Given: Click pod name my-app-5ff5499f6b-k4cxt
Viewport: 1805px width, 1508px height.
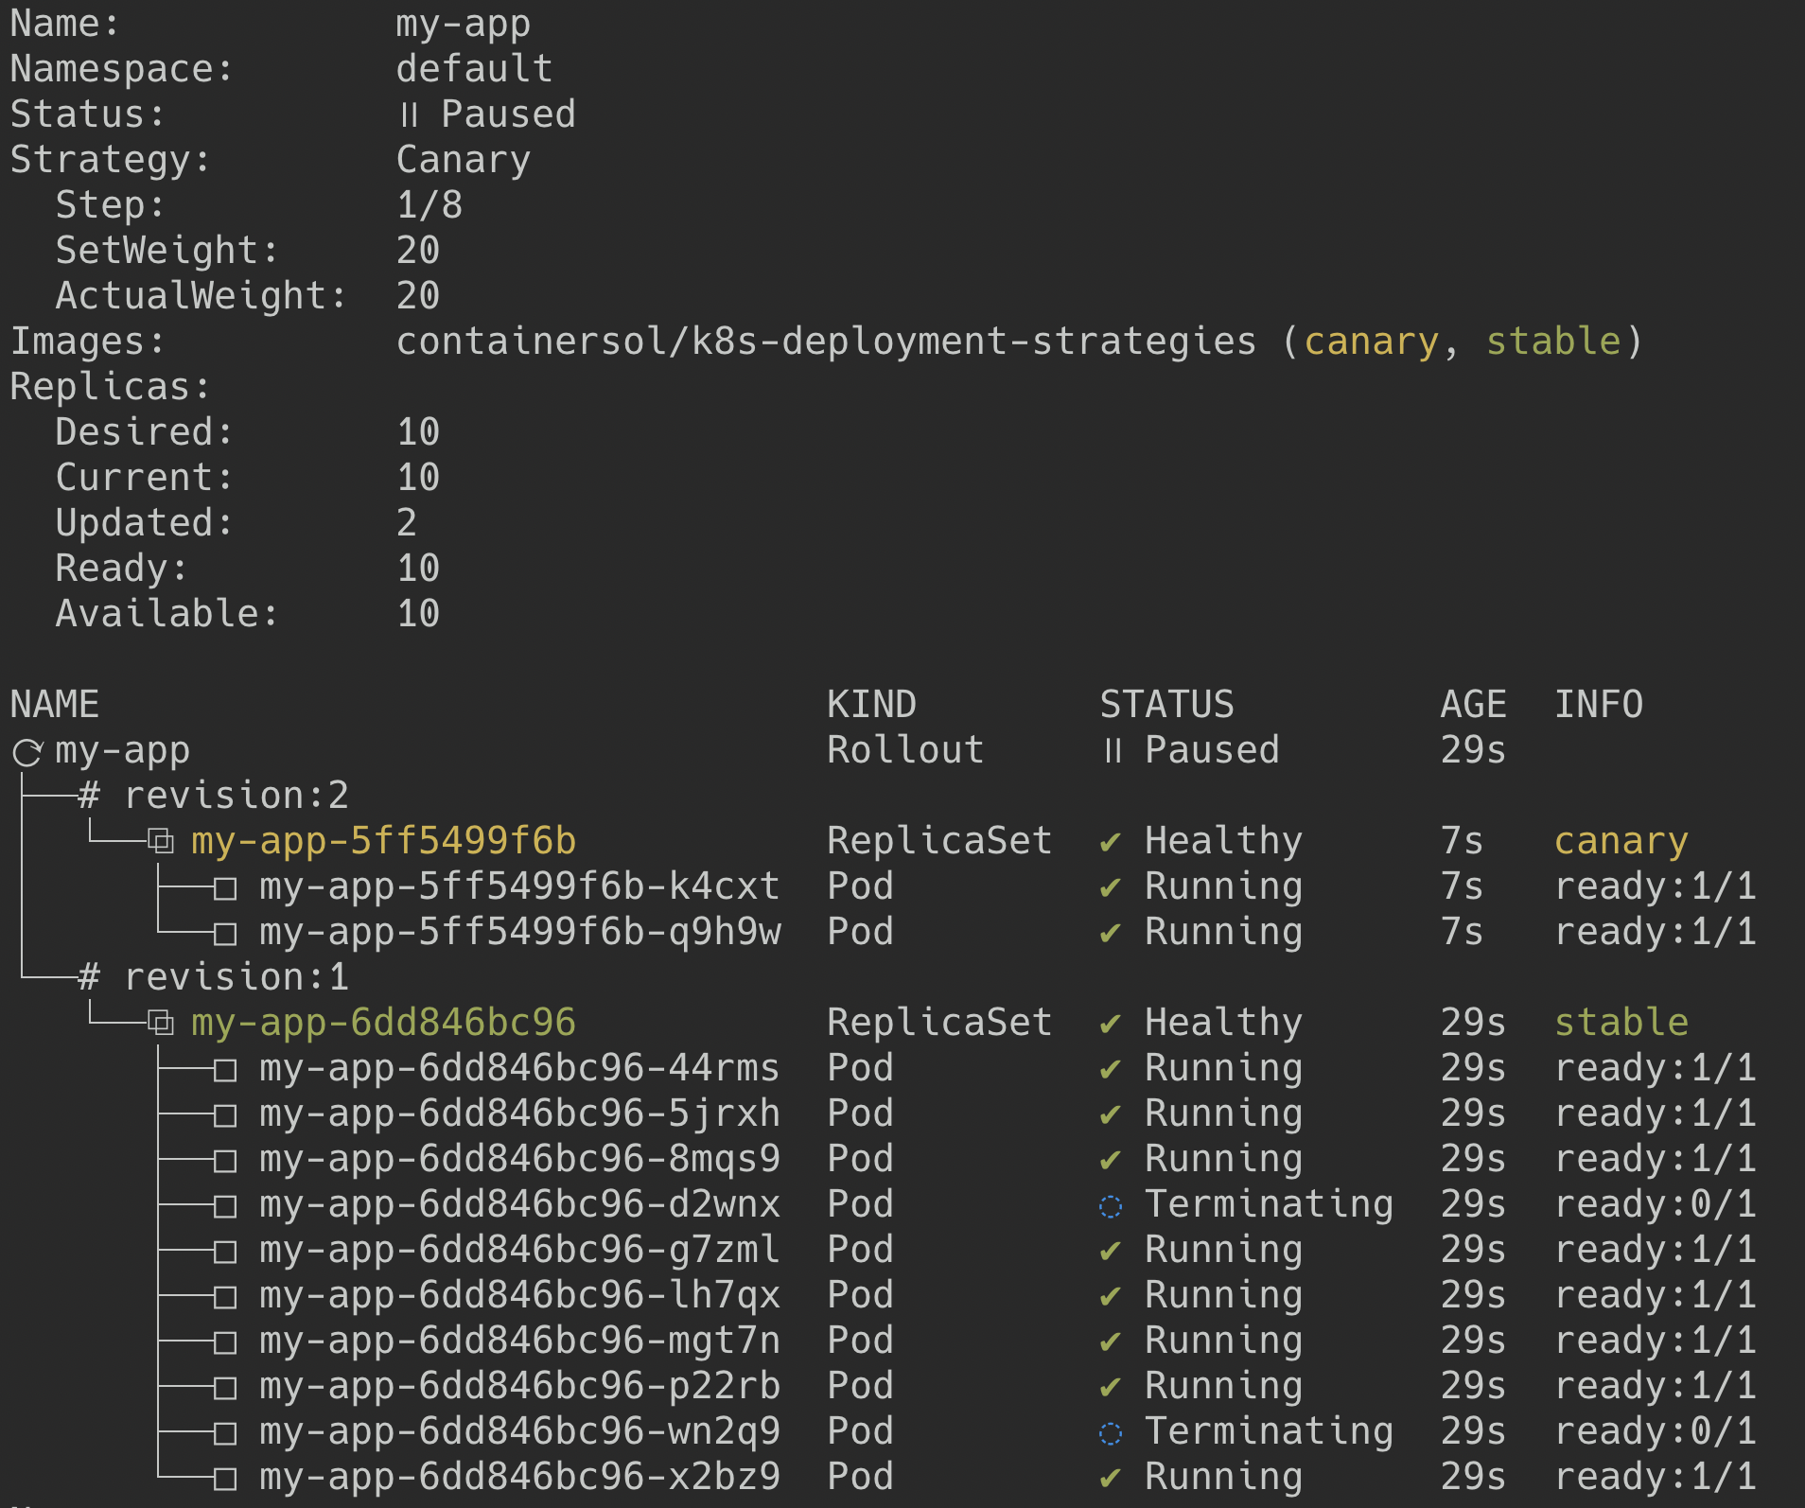Looking at the screenshot, I should pos(519,886).
